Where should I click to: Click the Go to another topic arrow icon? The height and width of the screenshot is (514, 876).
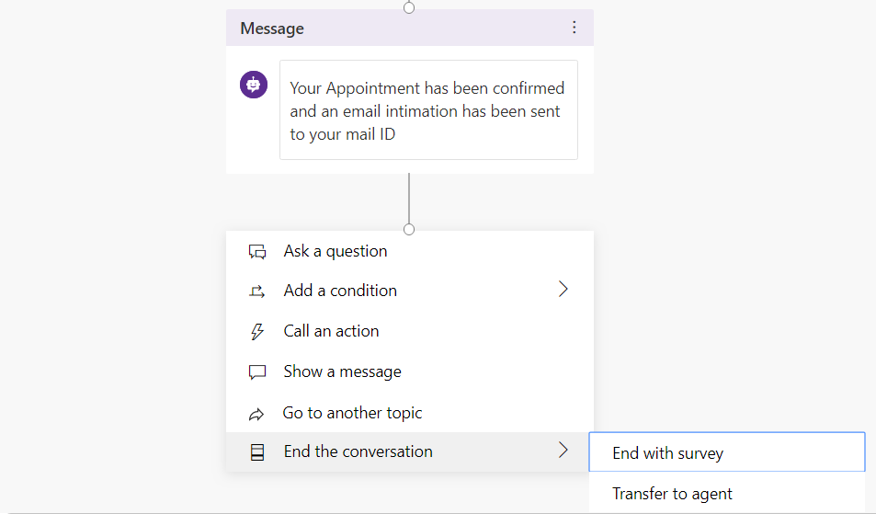[x=256, y=414]
